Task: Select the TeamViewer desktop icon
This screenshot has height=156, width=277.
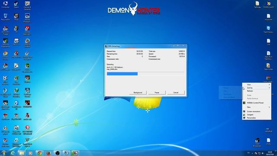Action: 268,29
